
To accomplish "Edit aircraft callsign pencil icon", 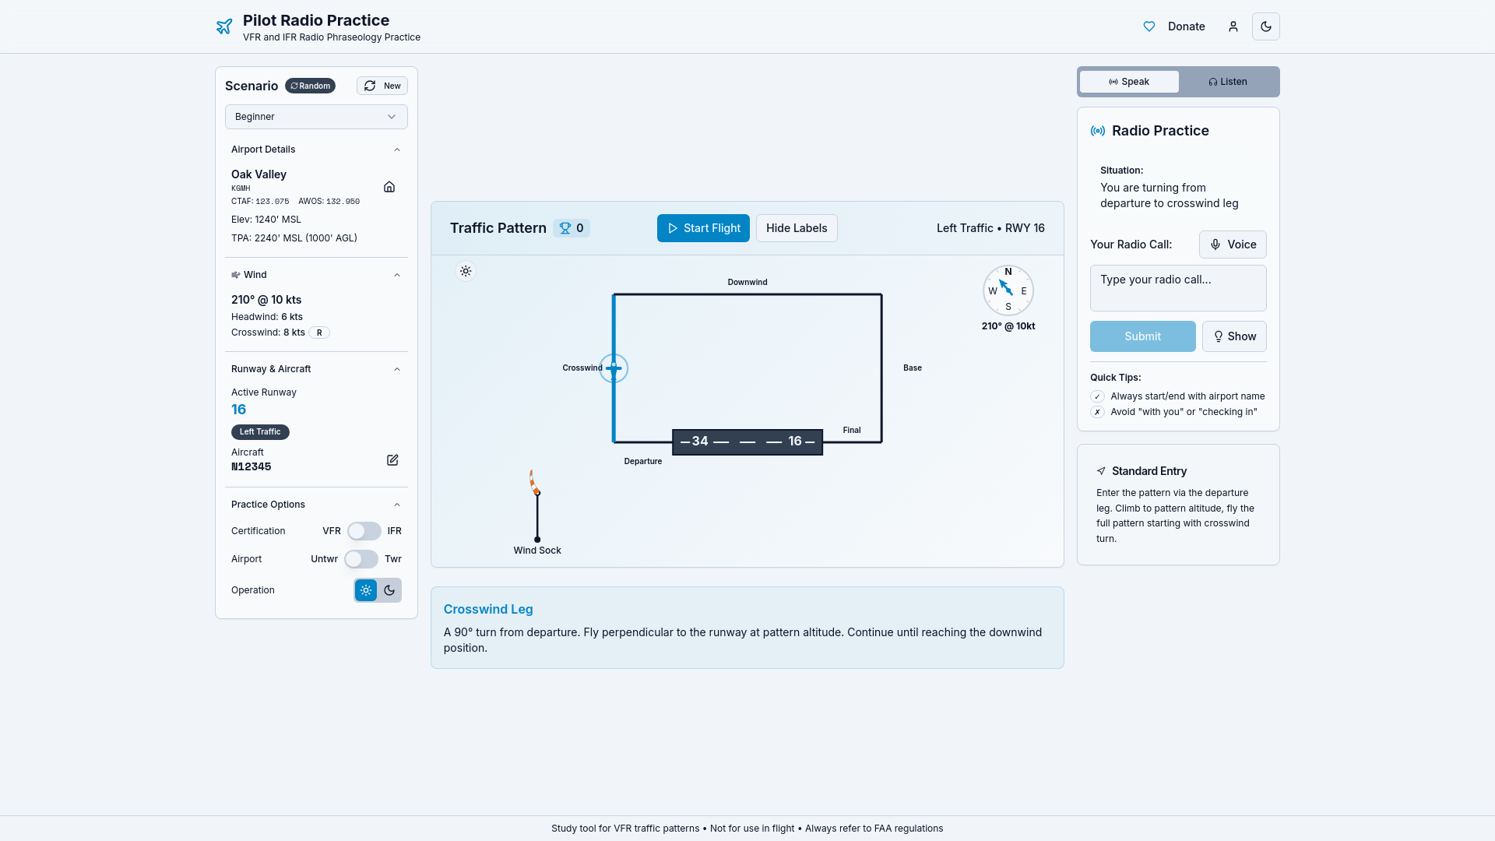I will pyautogui.click(x=392, y=460).
